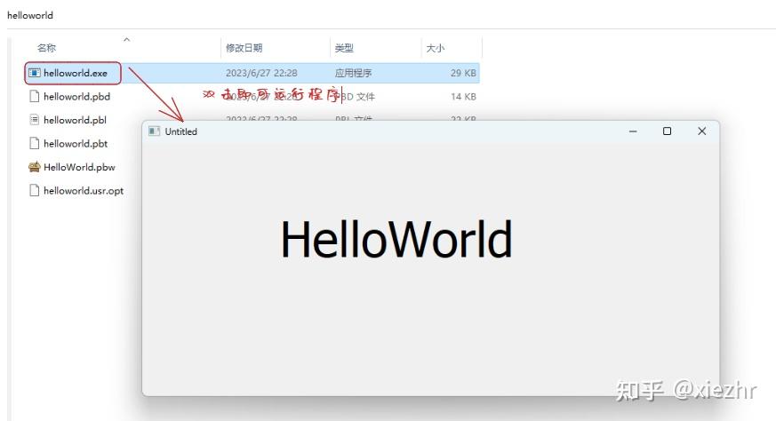Click the helloworld.pbd file icon
This screenshot has width=776, height=421.
click(x=34, y=96)
